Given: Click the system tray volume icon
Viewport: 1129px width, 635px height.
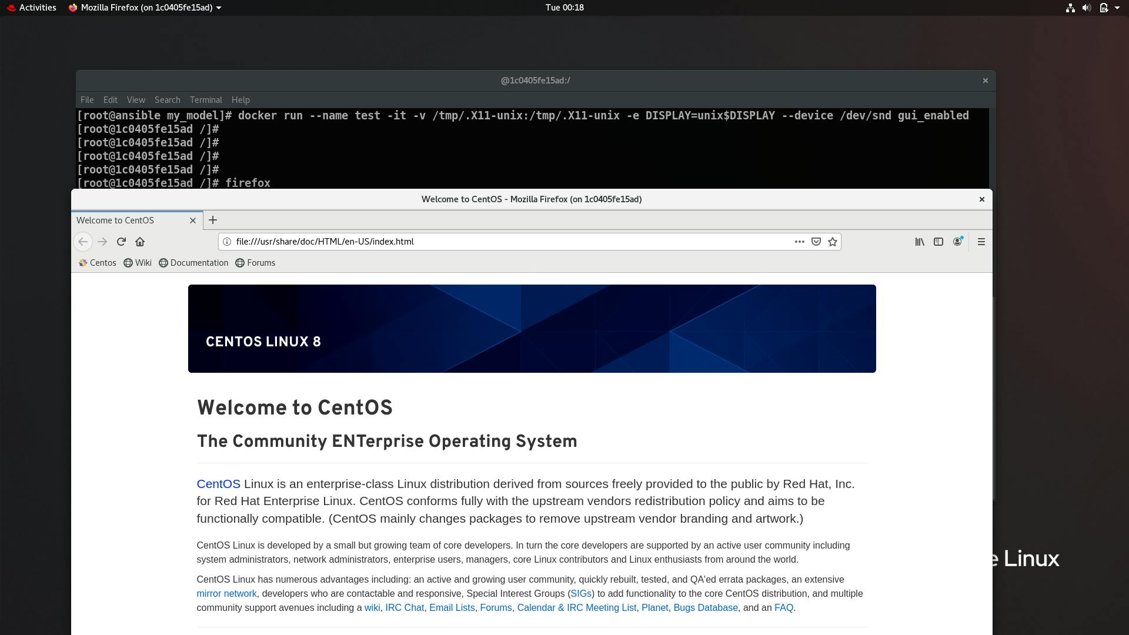Looking at the screenshot, I should coord(1086,7).
